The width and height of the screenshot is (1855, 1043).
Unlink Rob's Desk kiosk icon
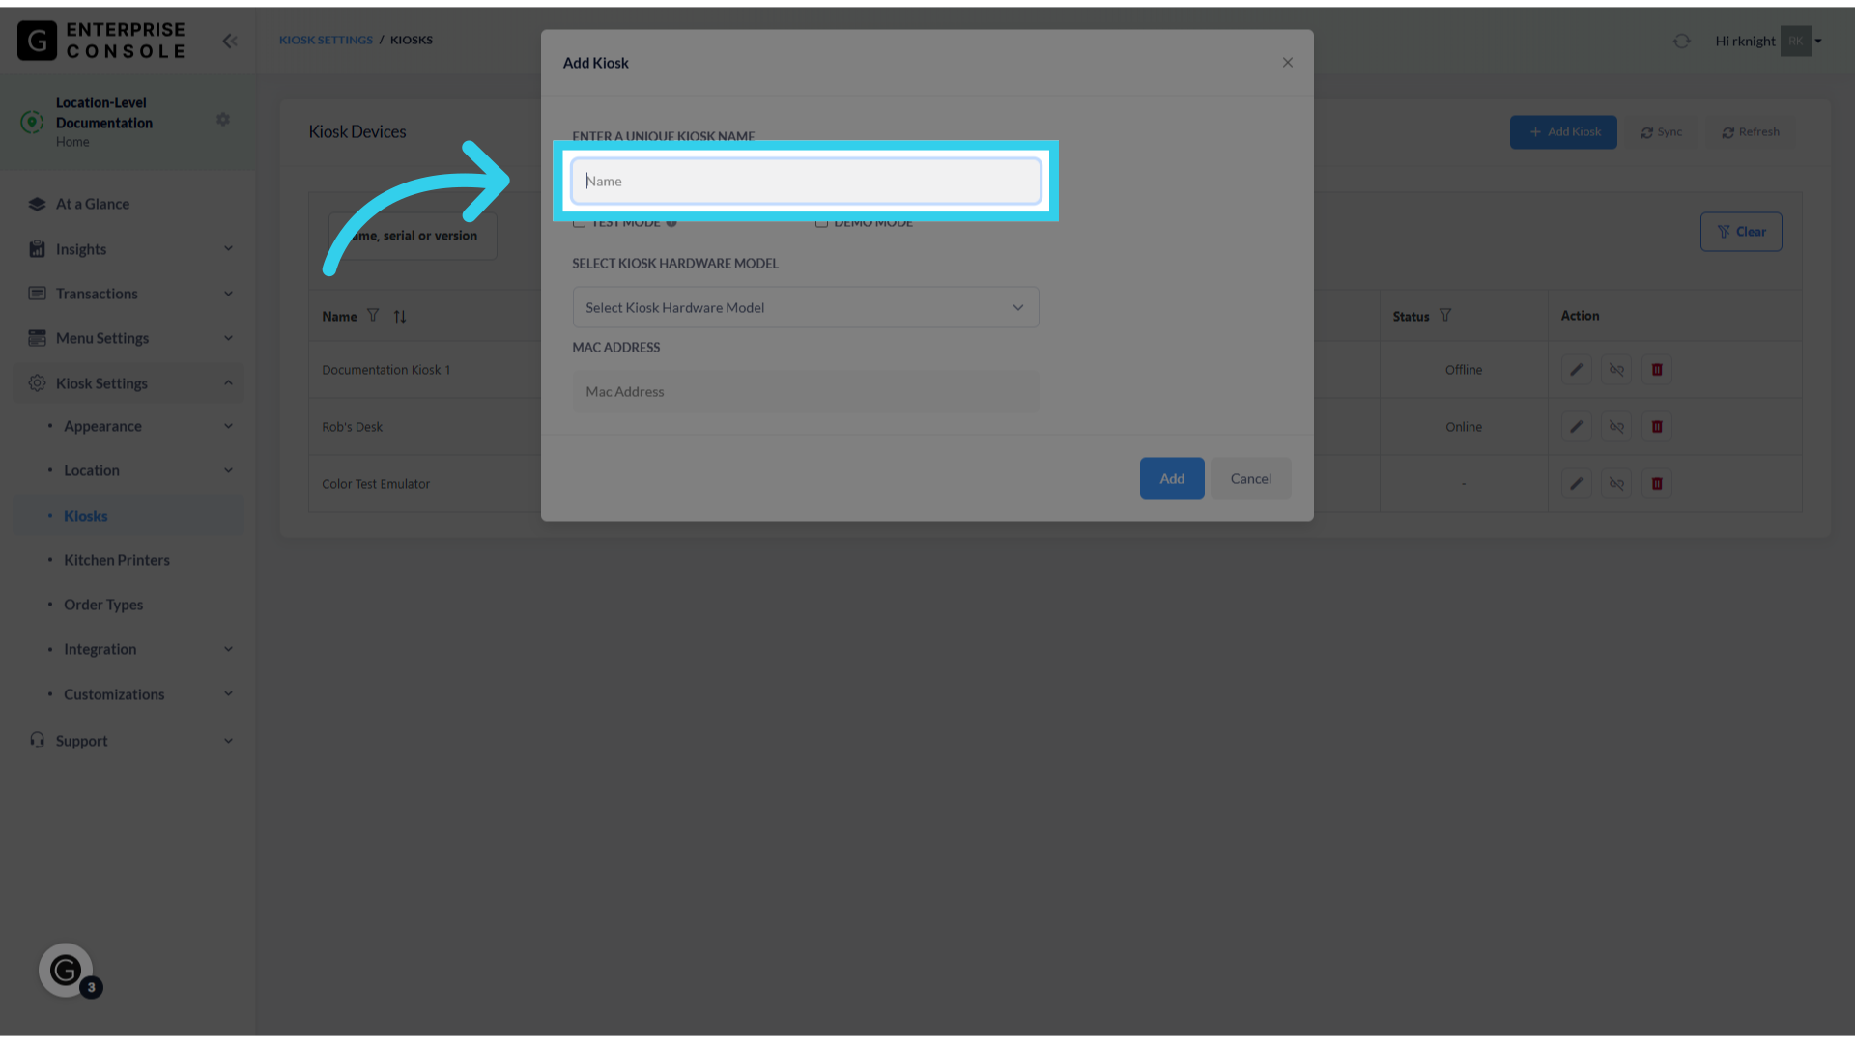click(x=1616, y=427)
